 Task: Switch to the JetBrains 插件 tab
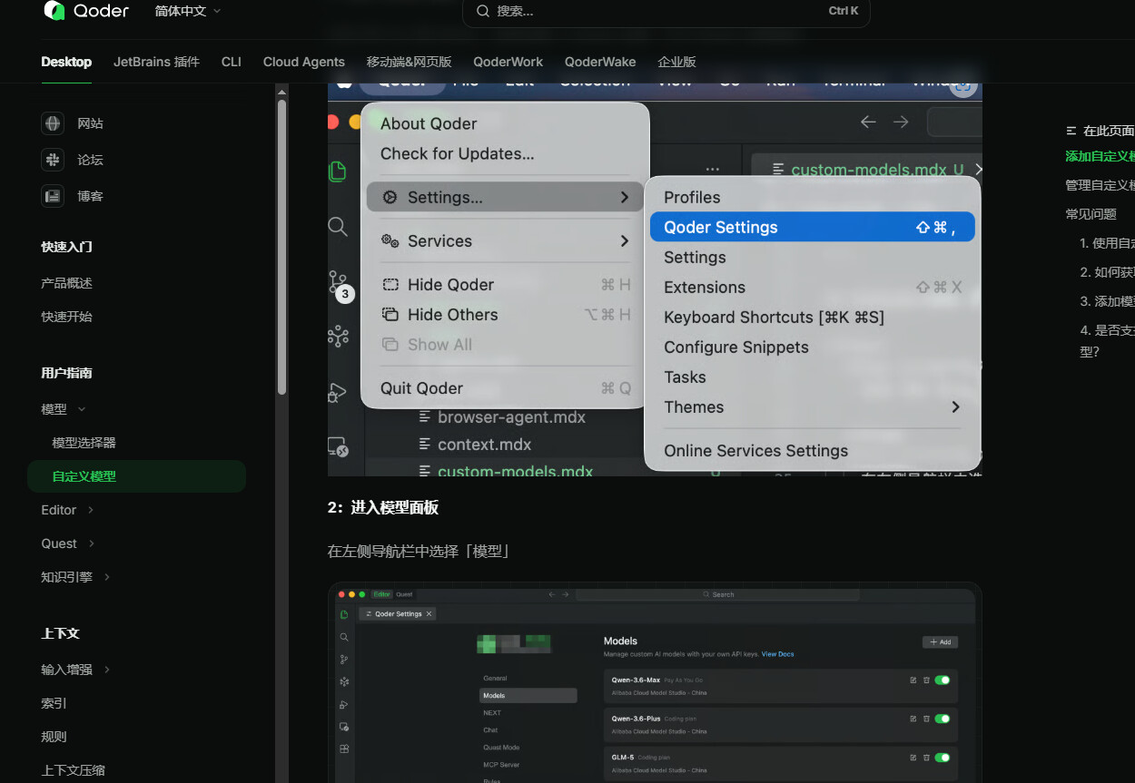[x=156, y=62]
